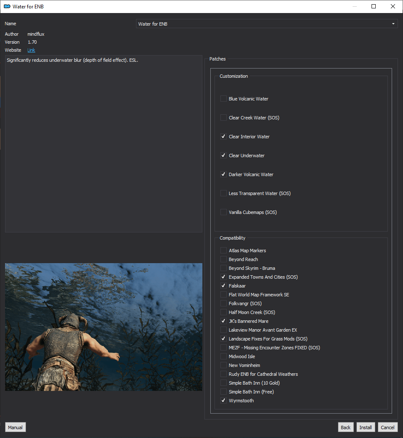The width and height of the screenshot is (403, 438).
Task: Check Flat World Map Framework SE
Action: (x=223, y=294)
